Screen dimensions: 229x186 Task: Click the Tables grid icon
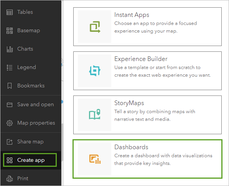tap(10, 12)
